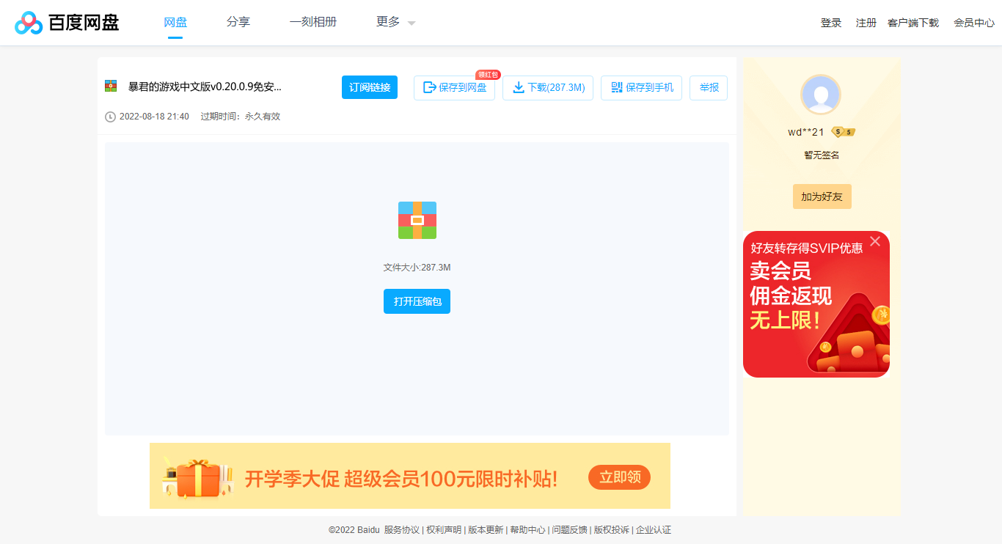Click the 保存到手机 phone icon
The image size is (1002, 544).
[616, 87]
